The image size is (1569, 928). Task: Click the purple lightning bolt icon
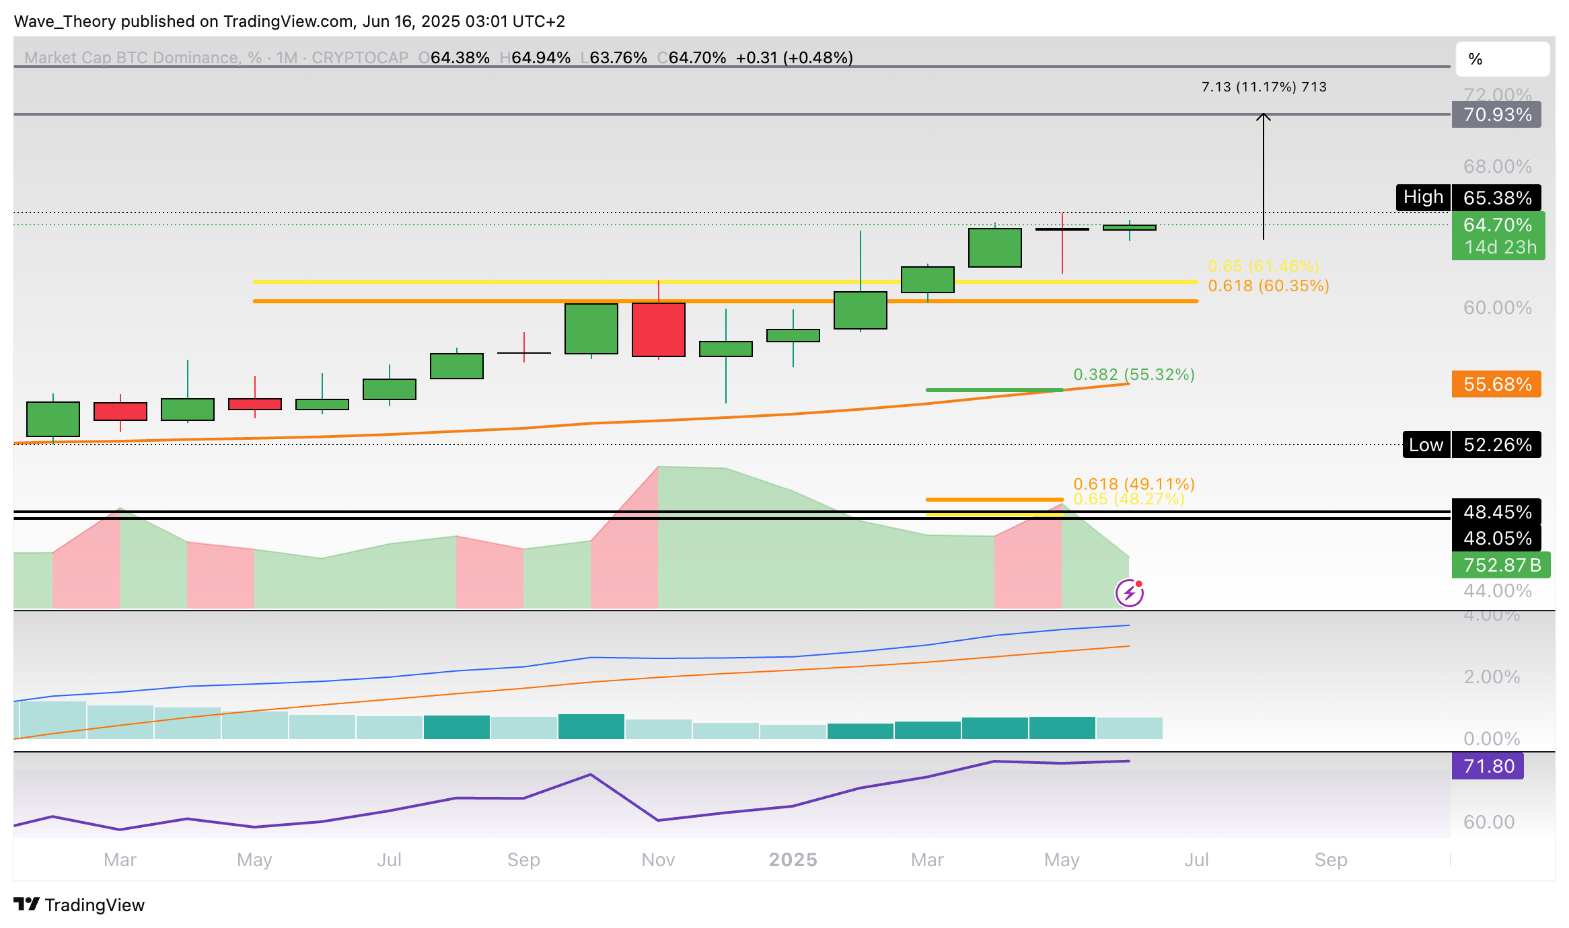1129,592
